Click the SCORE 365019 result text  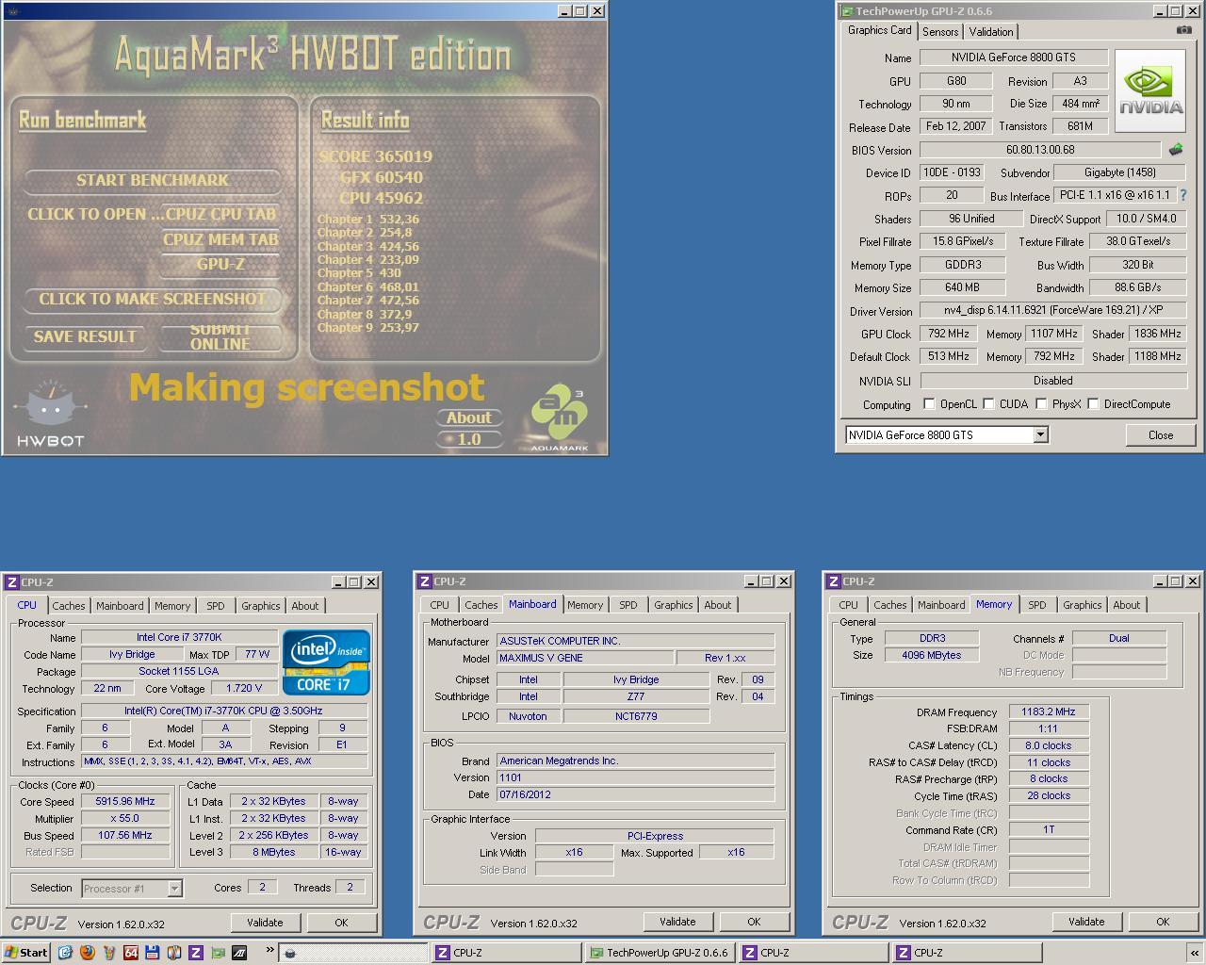(375, 156)
